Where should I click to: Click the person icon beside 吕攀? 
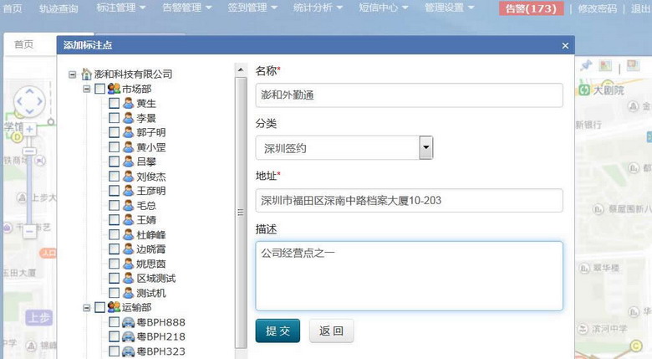click(128, 162)
